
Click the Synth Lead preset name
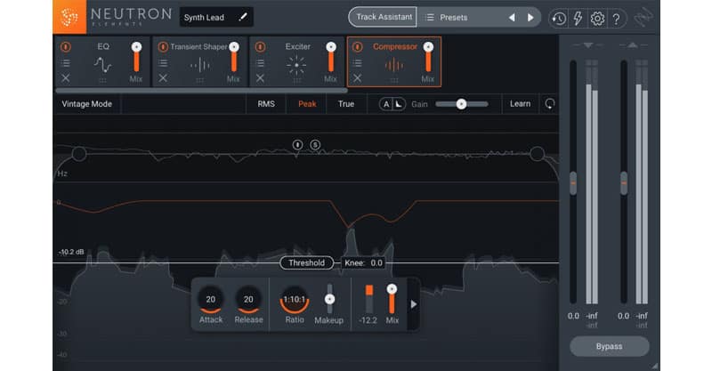point(204,17)
